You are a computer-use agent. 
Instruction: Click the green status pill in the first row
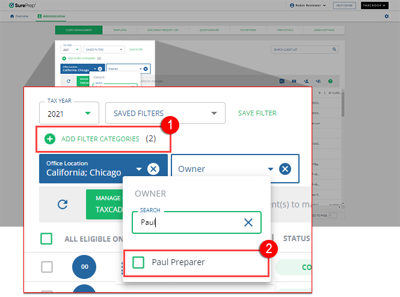[x=294, y=267]
